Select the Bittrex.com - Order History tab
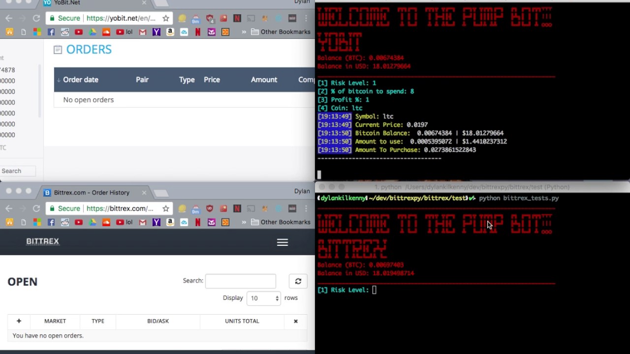Screen dimensions: 630x354 click(94, 193)
